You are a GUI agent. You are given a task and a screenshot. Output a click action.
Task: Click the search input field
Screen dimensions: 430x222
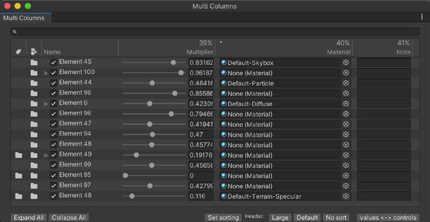215,31
